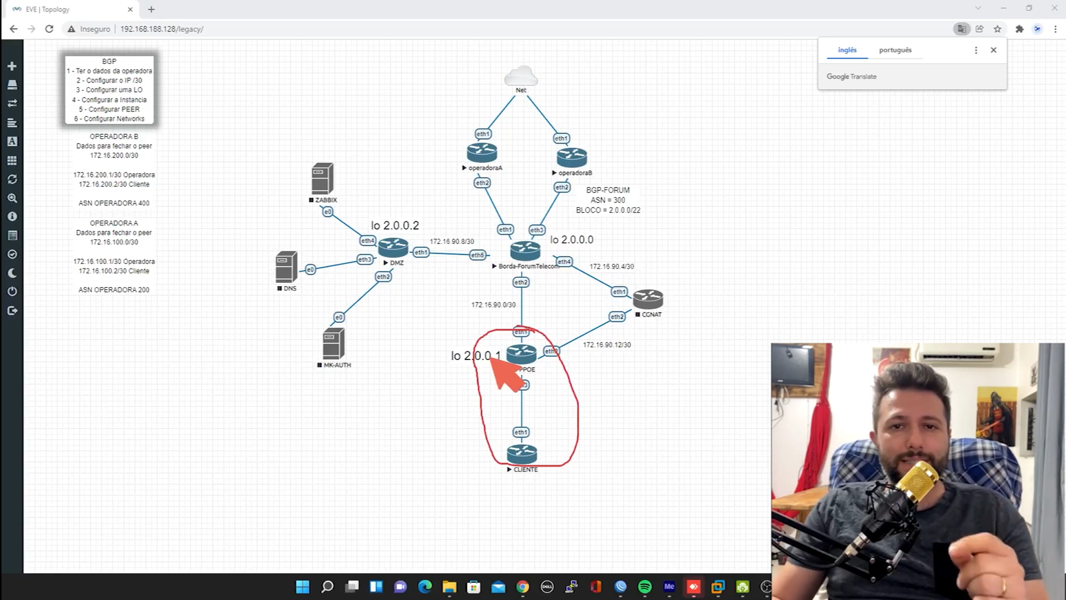This screenshot has width=1066, height=600.
Task: Bookmark this page with the star icon
Action: (x=997, y=29)
